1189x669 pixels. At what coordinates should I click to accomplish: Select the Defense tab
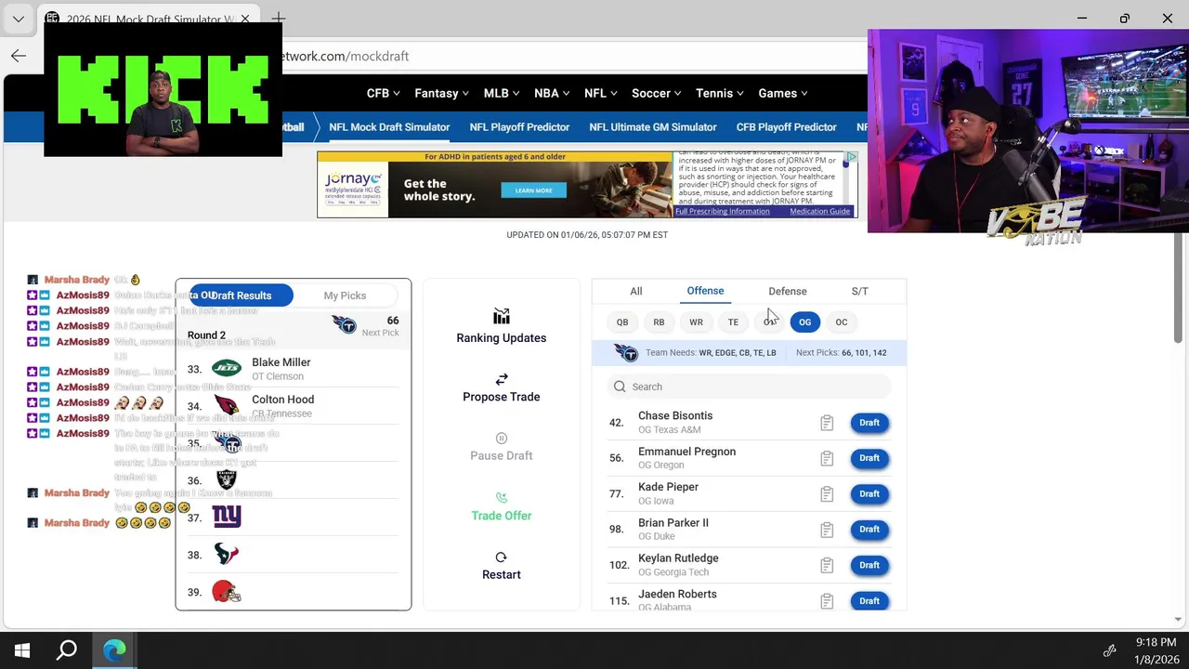[788, 292]
